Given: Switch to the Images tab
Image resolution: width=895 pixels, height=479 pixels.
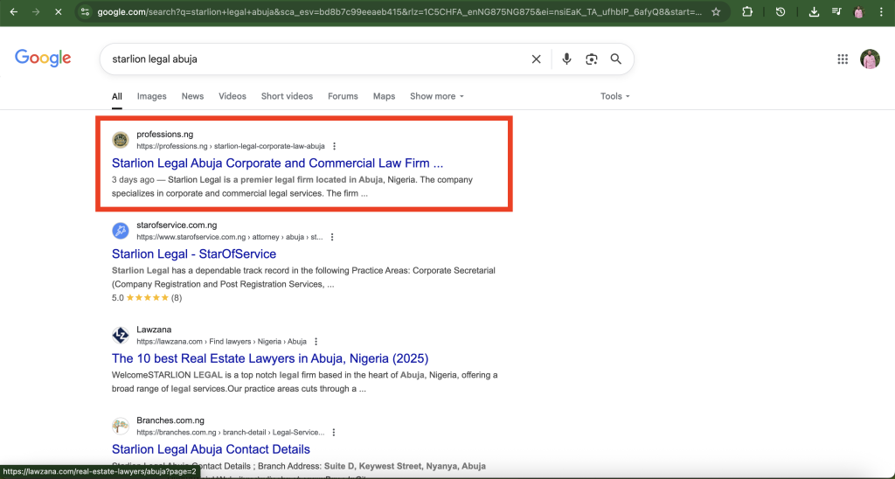Looking at the screenshot, I should pyautogui.click(x=152, y=96).
